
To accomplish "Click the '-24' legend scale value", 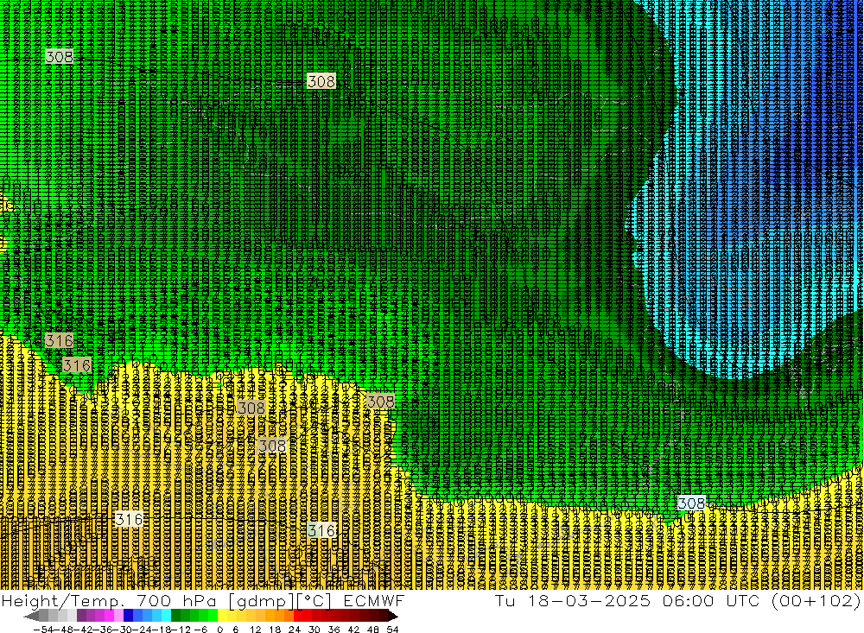I will coord(142,630).
